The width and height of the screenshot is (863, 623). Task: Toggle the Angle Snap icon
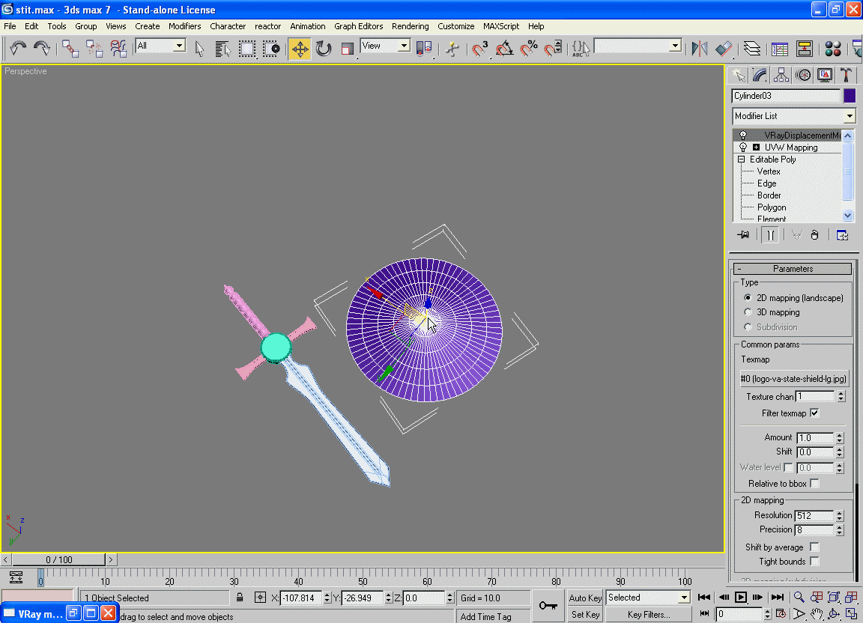coord(505,49)
